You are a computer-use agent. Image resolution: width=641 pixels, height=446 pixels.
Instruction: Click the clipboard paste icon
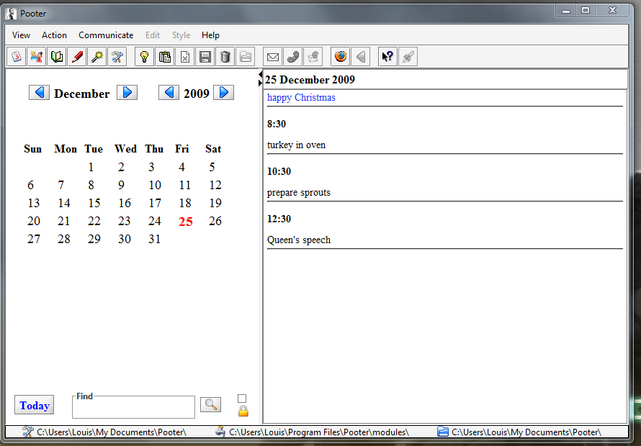(x=165, y=57)
